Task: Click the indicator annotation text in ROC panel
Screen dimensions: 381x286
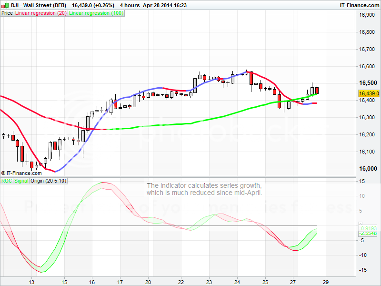Action: click(x=204, y=189)
